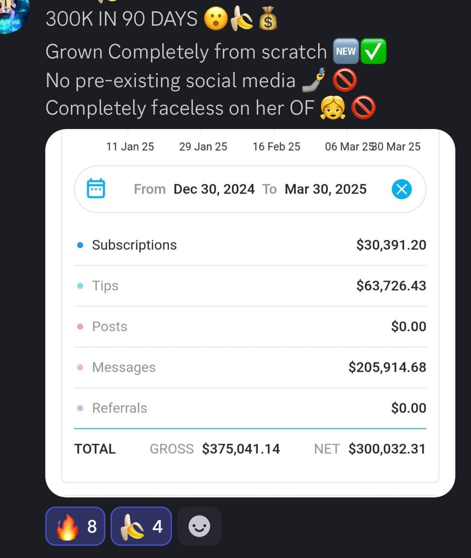Toggle the fire emoji reaction
This screenshot has height=558, width=471.
tap(75, 526)
